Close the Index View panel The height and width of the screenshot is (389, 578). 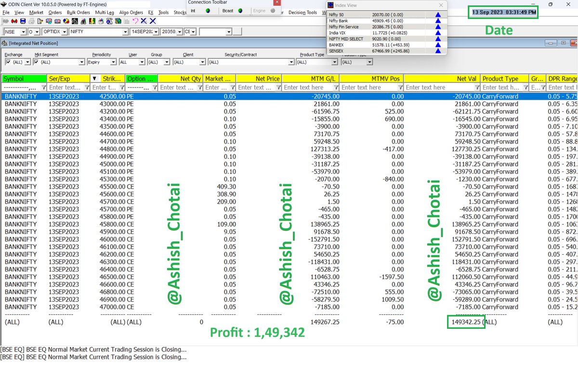pos(441,5)
